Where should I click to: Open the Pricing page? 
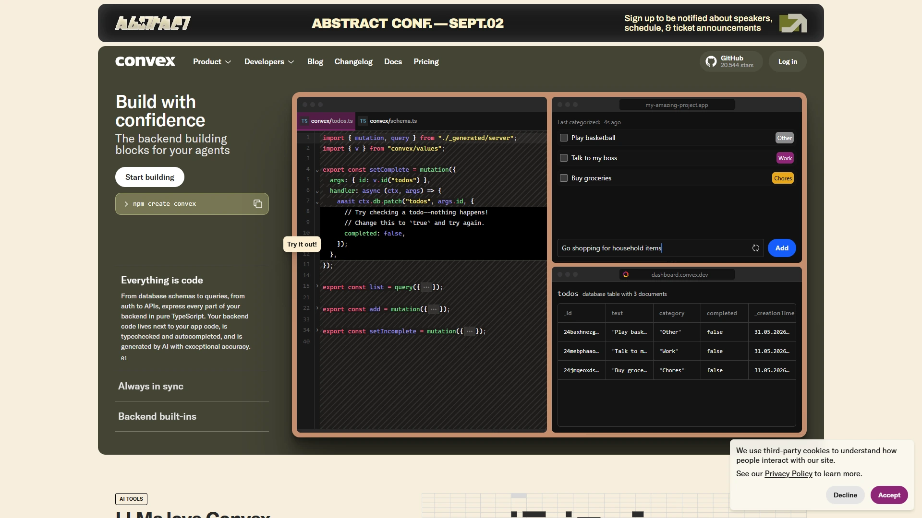pyautogui.click(x=426, y=61)
